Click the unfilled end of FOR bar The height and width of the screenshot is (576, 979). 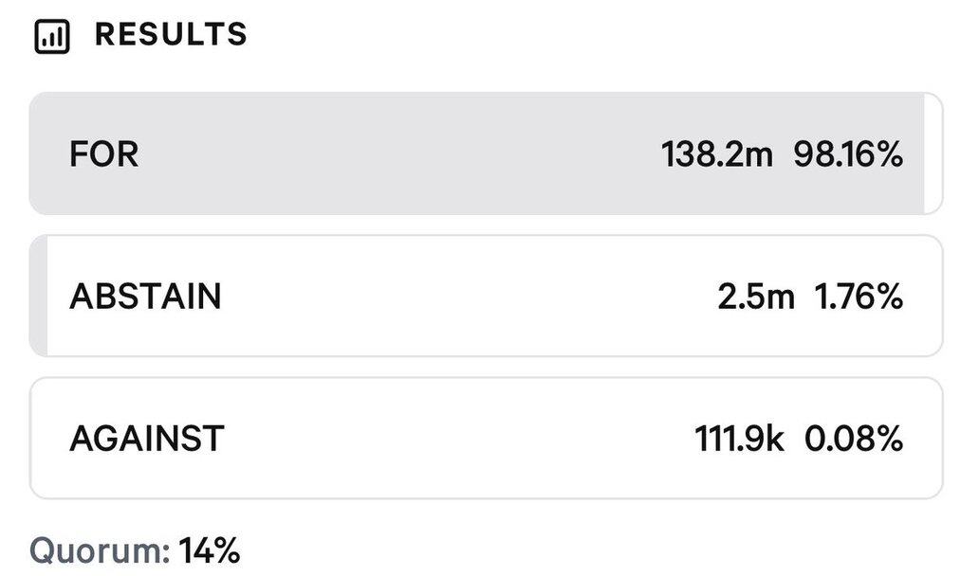(x=933, y=153)
